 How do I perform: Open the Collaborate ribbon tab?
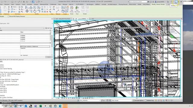53,4
